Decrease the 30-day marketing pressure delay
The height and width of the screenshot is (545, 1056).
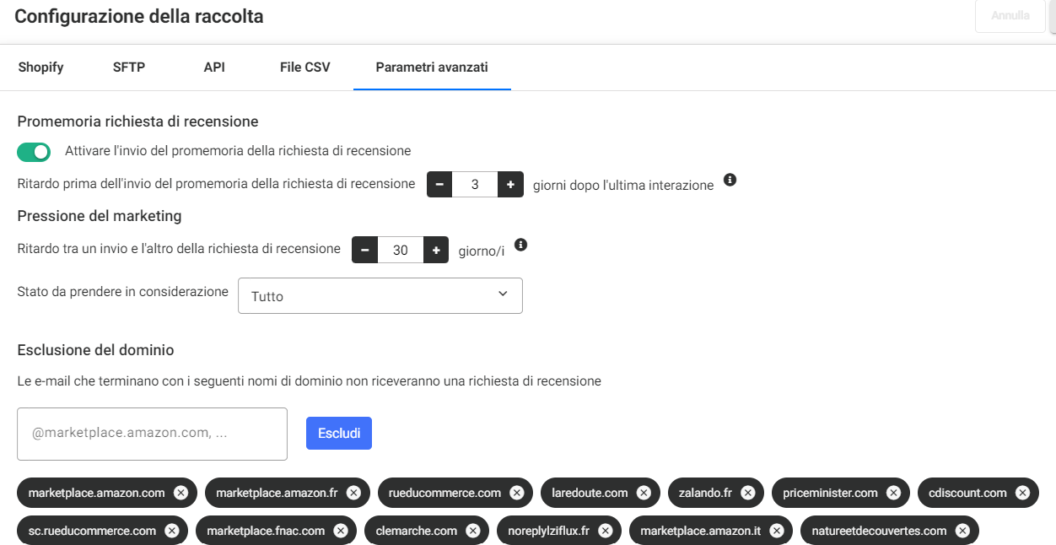coord(364,250)
